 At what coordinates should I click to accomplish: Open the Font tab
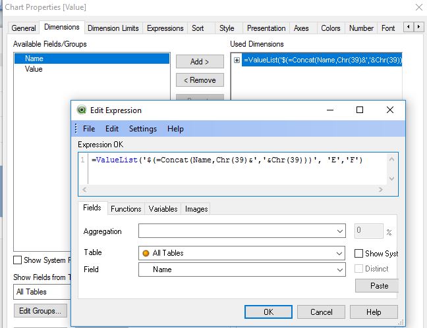[388, 28]
